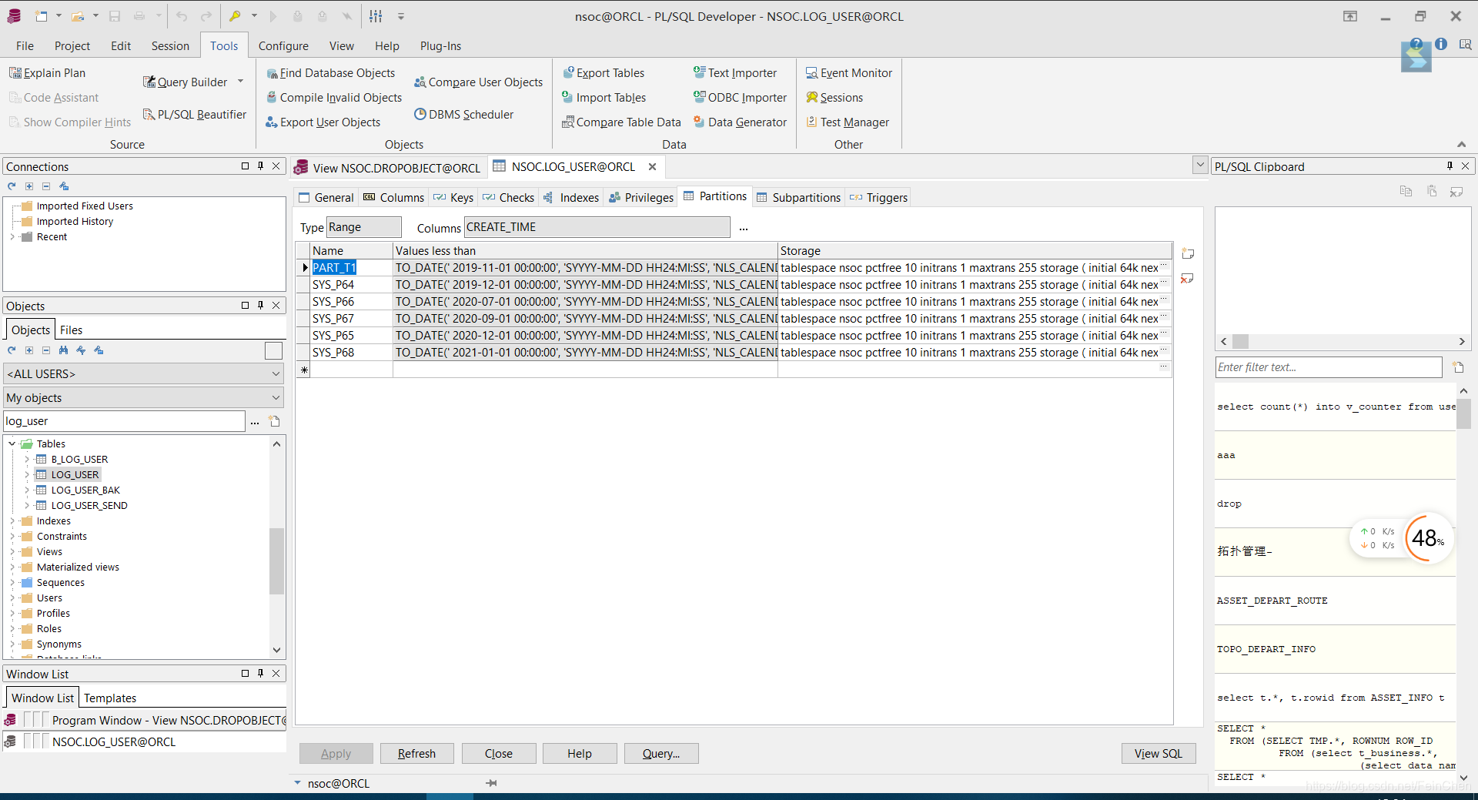This screenshot has height=800, width=1478.
Task: Open the Triggers tab
Action: coord(878,198)
